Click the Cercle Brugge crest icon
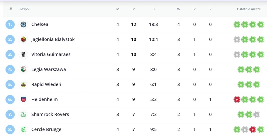 pyautogui.click(x=23, y=129)
